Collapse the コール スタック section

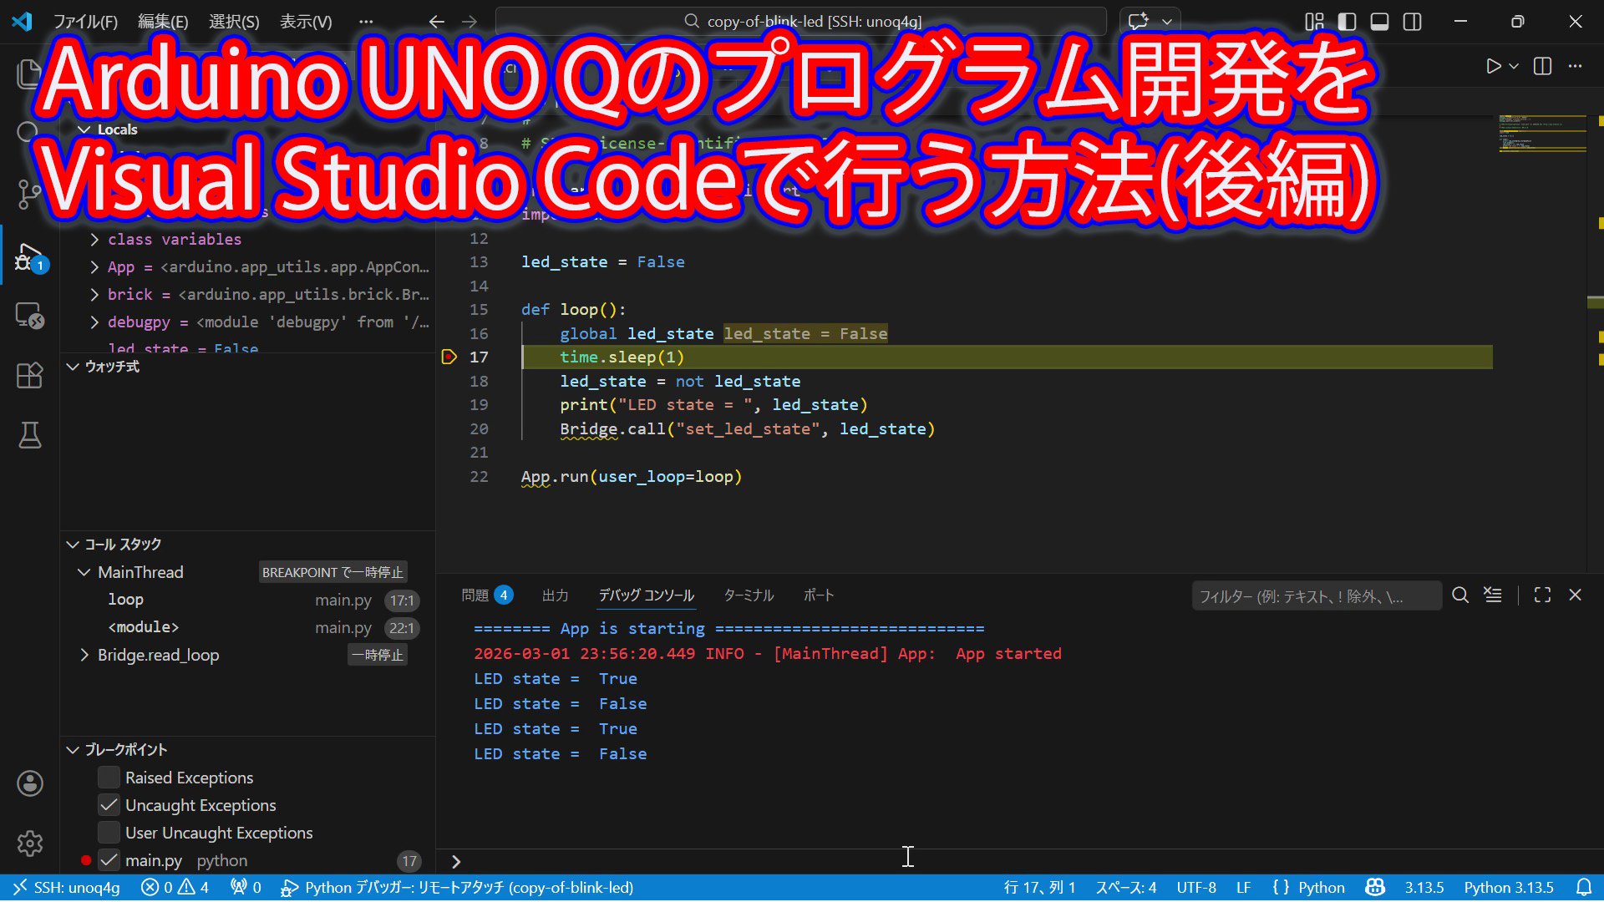[74, 545]
